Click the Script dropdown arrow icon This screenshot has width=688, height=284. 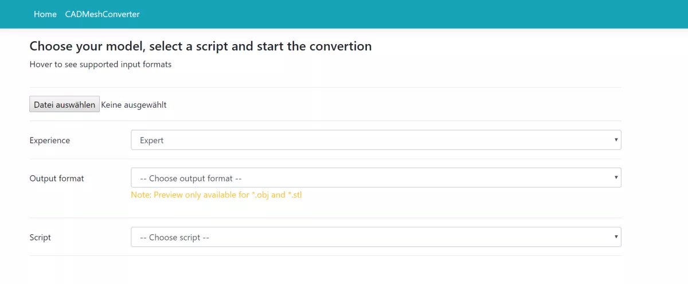pyautogui.click(x=616, y=236)
